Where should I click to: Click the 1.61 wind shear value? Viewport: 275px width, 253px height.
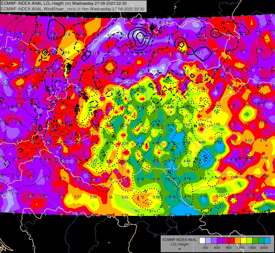247,123
